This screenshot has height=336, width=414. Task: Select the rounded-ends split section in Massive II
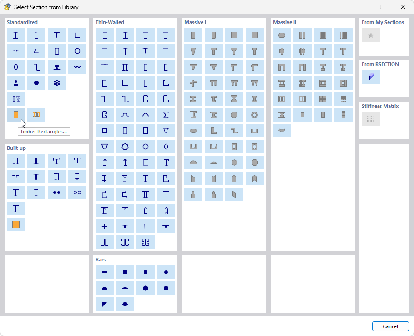[282, 35]
